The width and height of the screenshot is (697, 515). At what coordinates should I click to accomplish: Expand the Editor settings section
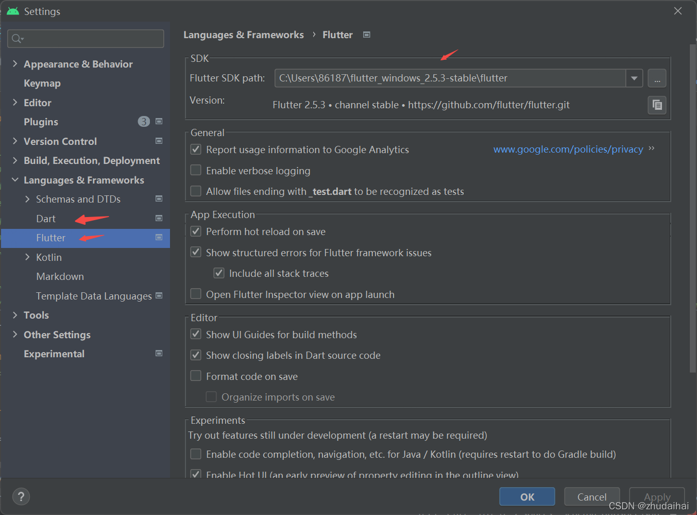coord(15,103)
